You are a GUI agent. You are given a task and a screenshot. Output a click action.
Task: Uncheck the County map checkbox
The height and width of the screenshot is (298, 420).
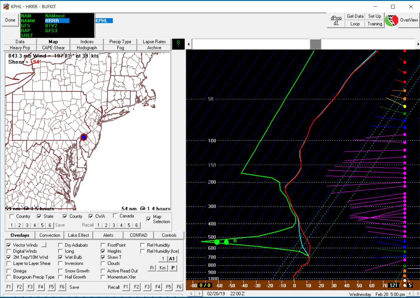click(x=65, y=216)
